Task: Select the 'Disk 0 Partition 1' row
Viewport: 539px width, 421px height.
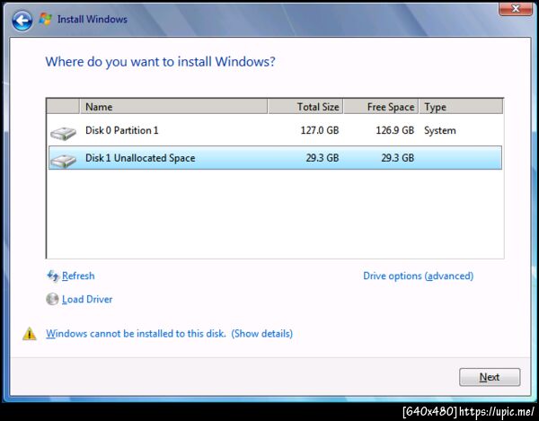Action: click(x=275, y=130)
